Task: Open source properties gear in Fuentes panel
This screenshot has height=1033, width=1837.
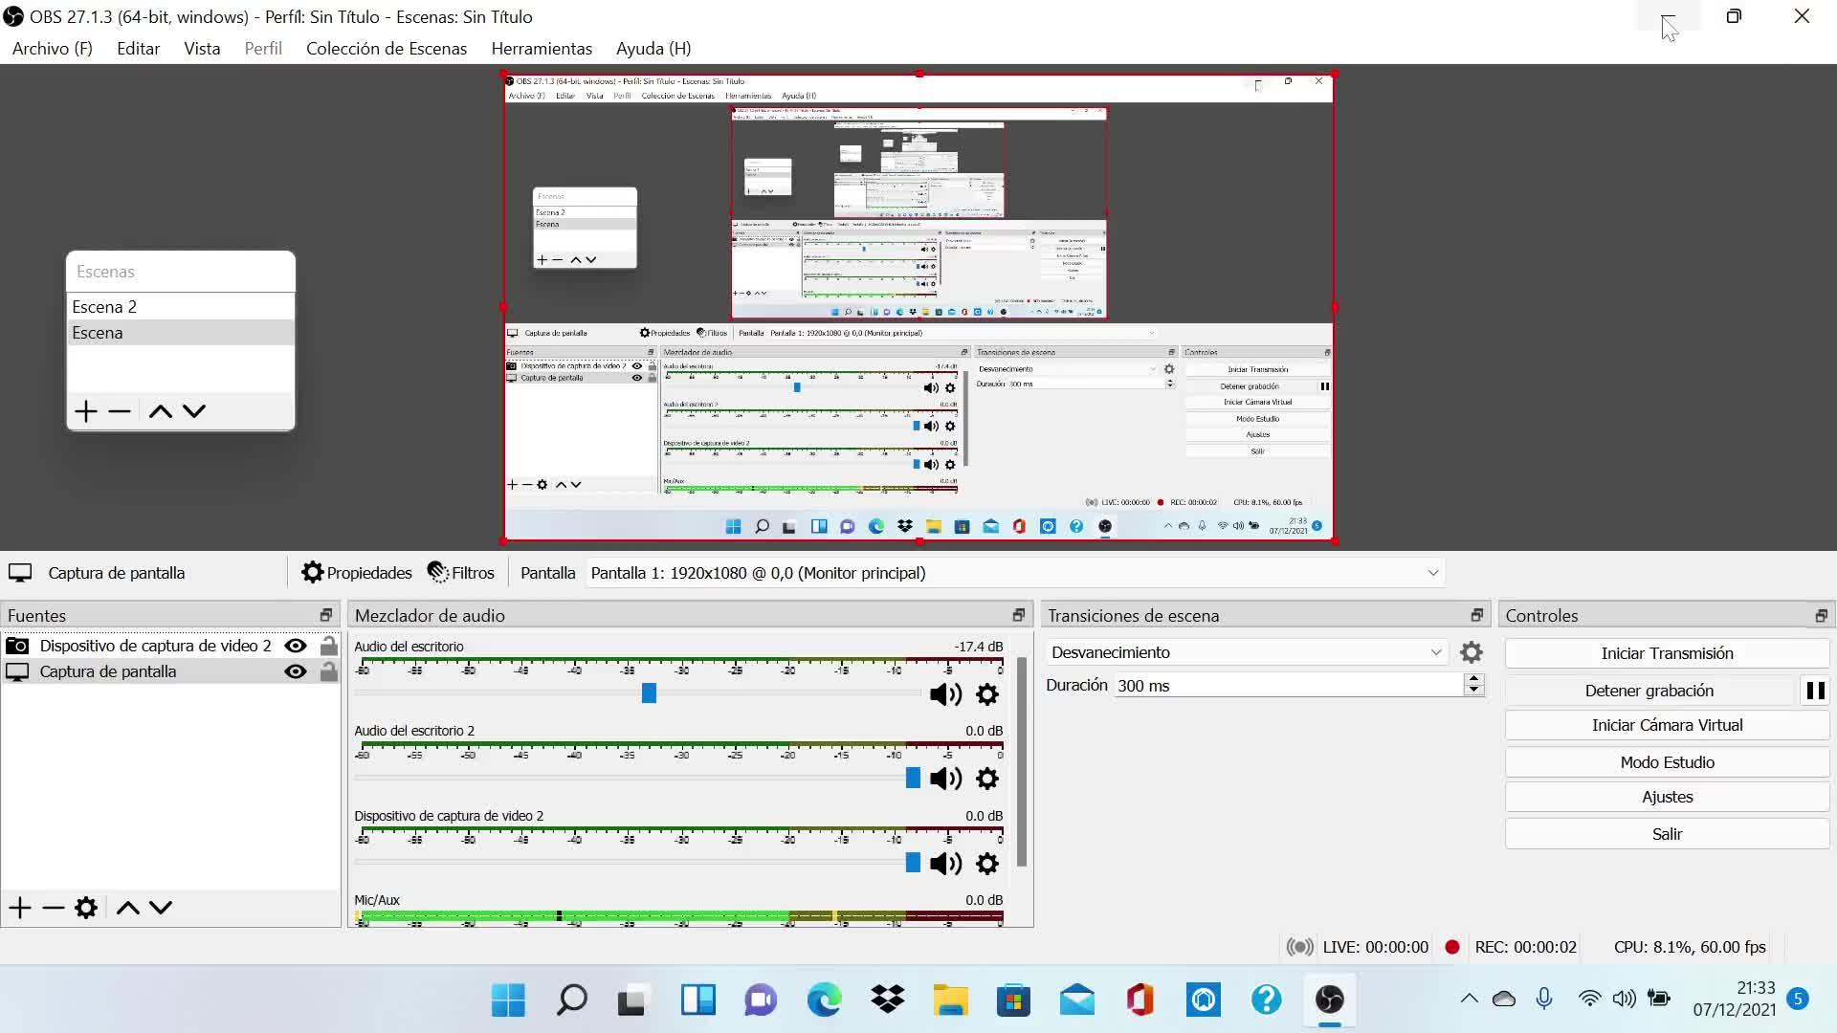Action: (86, 908)
